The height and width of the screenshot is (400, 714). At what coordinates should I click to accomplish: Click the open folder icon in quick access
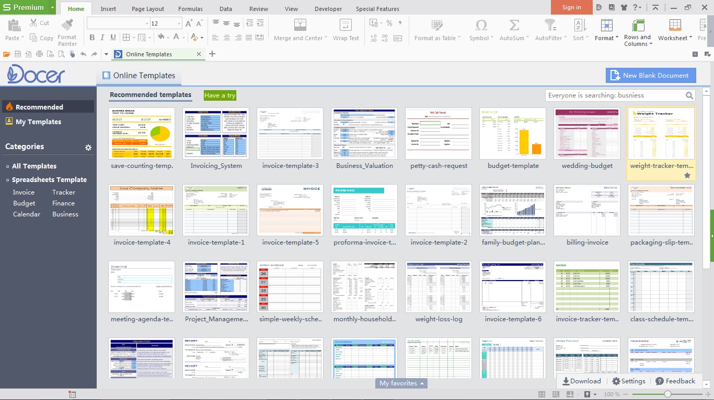point(7,54)
